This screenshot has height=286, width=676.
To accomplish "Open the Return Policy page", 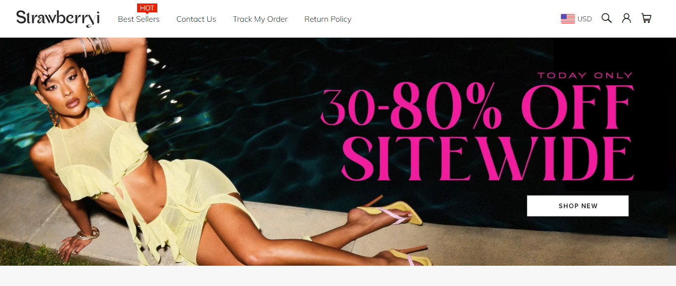I will click(x=328, y=19).
